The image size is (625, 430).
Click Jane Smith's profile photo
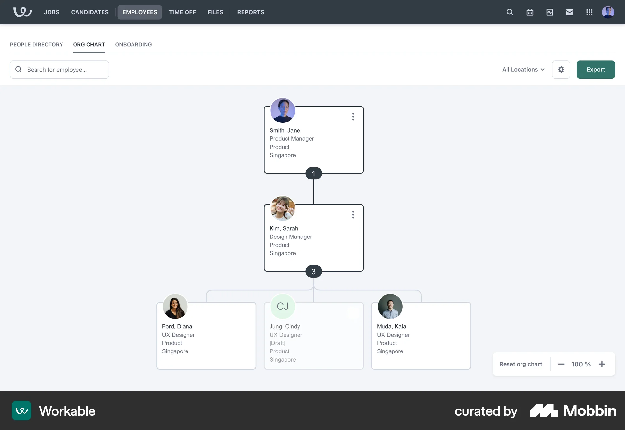point(283,110)
